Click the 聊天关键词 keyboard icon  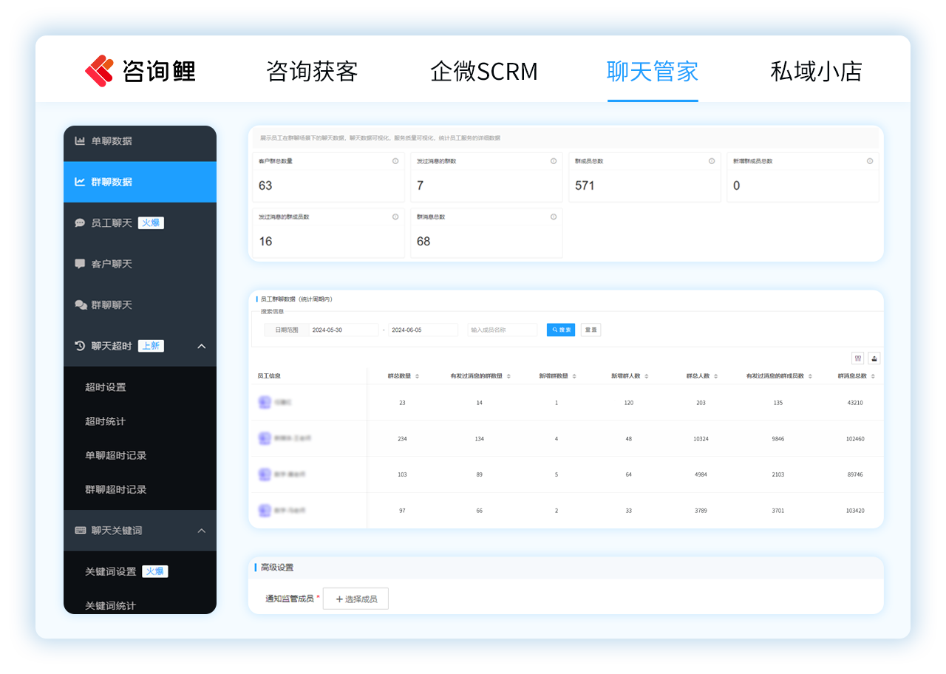coord(81,530)
